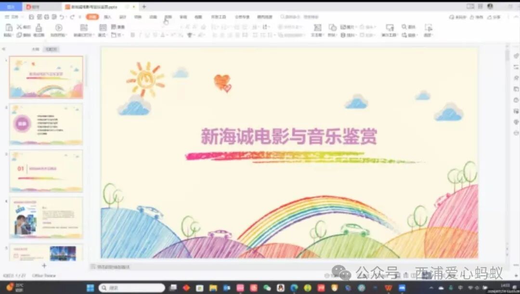Toggle Underline formatting
Viewport: 520px width, 294px height.
(x=147, y=35)
